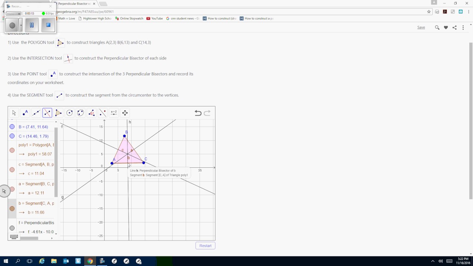Click point A on the graph
This screenshot has height=266, width=473.
(112, 163)
